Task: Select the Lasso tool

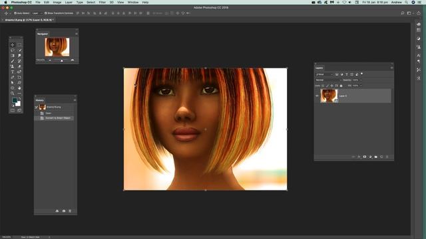Action: [13, 50]
